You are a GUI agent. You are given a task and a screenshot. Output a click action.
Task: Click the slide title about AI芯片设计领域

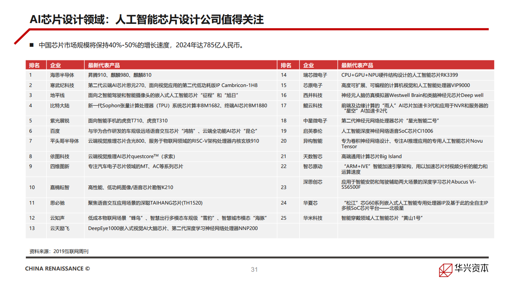pyautogui.click(x=147, y=19)
